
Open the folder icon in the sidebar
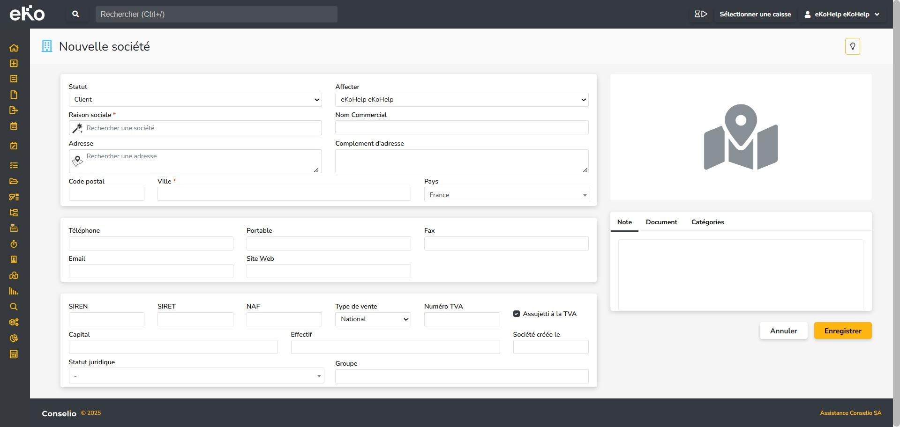pos(14,181)
